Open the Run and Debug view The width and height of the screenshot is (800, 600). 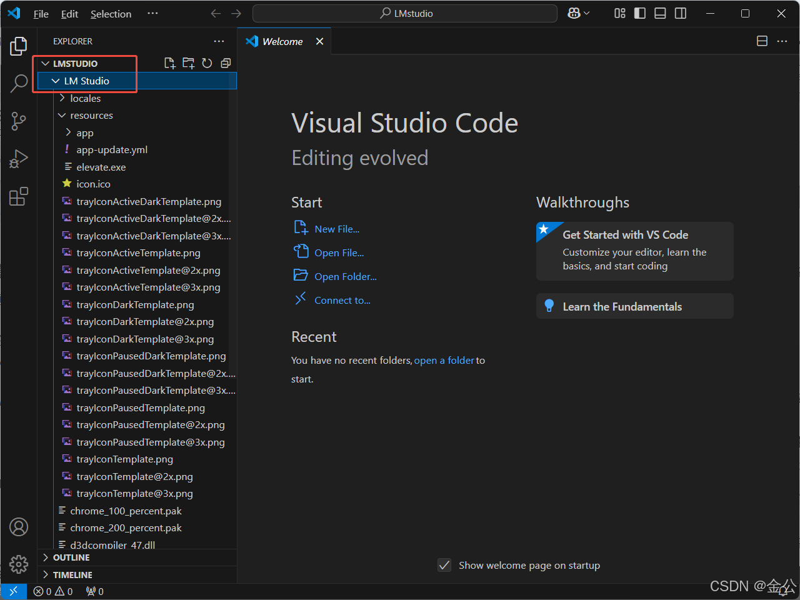[x=19, y=159]
